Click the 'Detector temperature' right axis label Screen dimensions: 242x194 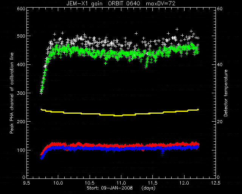tap(226, 93)
